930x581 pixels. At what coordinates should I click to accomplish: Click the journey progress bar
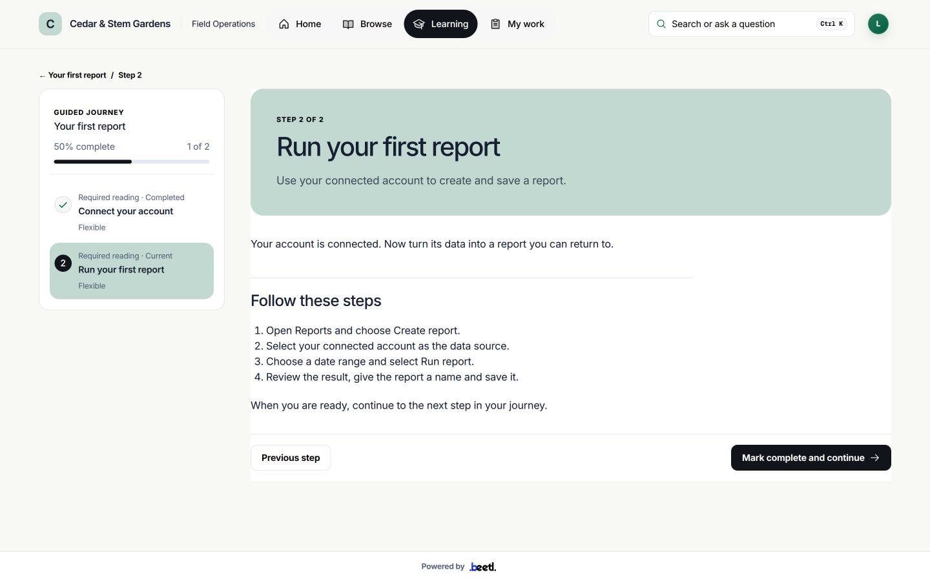tap(132, 161)
